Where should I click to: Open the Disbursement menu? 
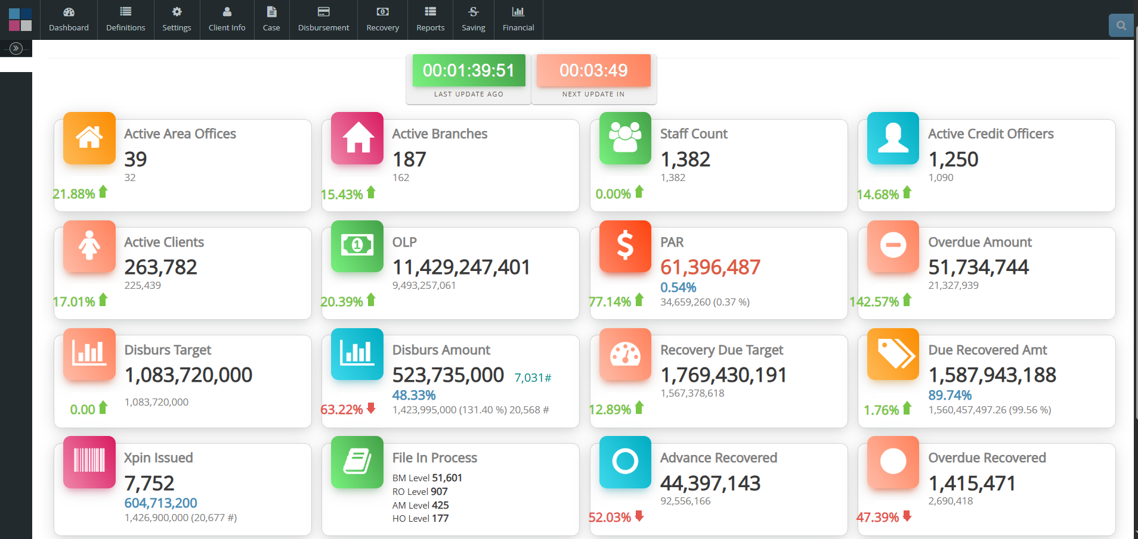point(323,20)
